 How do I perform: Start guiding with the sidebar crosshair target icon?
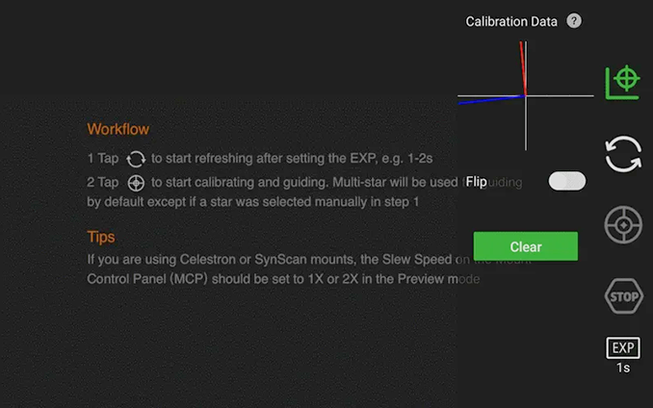click(x=623, y=225)
